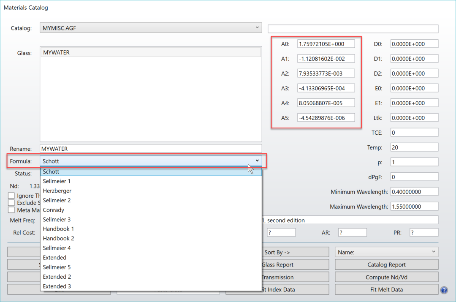Select Schott in formula list
This screenshot has width=456, height=302.
pos(151,171)
